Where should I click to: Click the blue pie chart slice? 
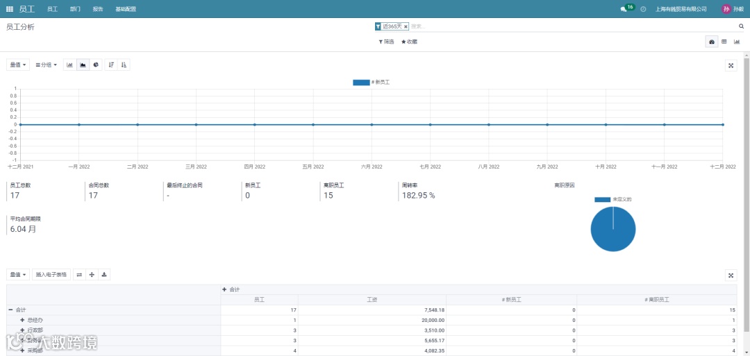(x=613, y=230)
